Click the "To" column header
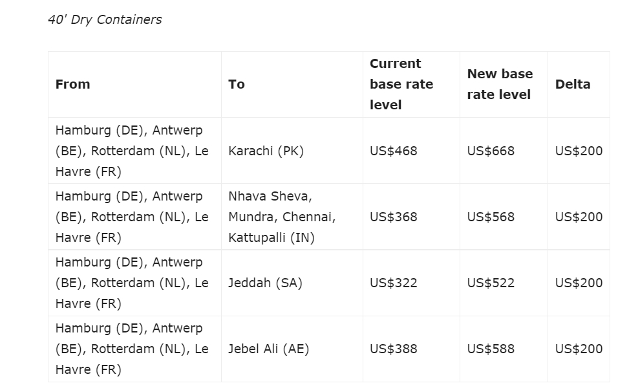This screenshot has width=618, height=392. [x=237, y=84]
